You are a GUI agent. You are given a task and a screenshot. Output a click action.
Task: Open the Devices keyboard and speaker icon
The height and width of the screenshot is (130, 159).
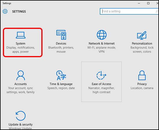(x=61, y=35)
